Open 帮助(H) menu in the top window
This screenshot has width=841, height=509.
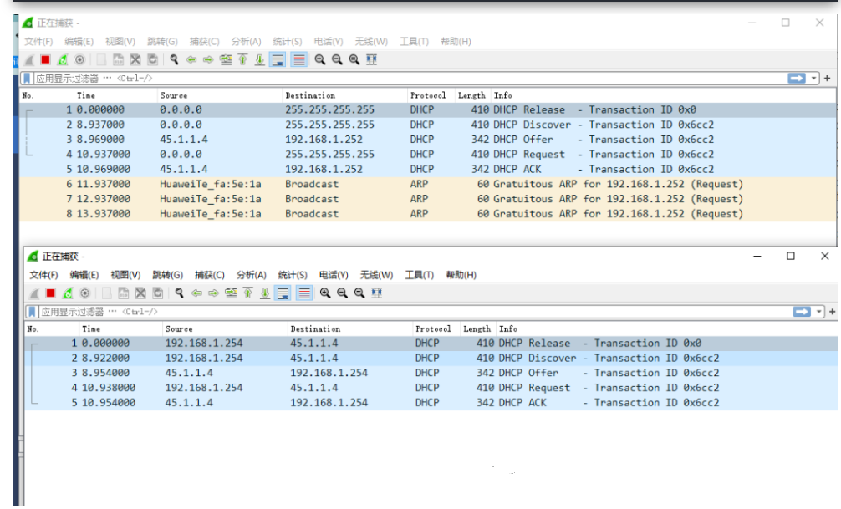pos(456,41)
